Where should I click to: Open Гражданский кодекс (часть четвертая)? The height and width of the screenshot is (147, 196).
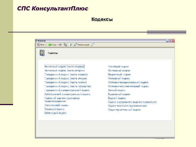[68, 86]
